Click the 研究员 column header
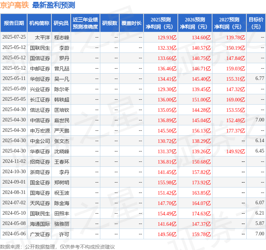The width and height of the screenshot is (266, 250). coord(61,23)
